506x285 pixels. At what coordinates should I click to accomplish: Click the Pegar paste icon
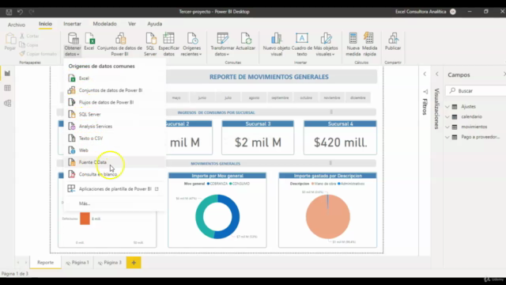(10, 41)
